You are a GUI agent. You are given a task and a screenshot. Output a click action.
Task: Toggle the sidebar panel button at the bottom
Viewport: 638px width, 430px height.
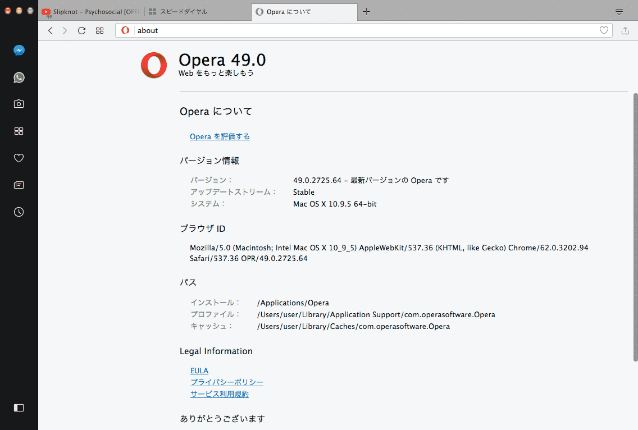point(19,408)
